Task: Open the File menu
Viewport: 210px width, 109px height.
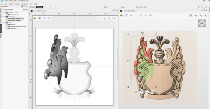Action: (1, 4)
